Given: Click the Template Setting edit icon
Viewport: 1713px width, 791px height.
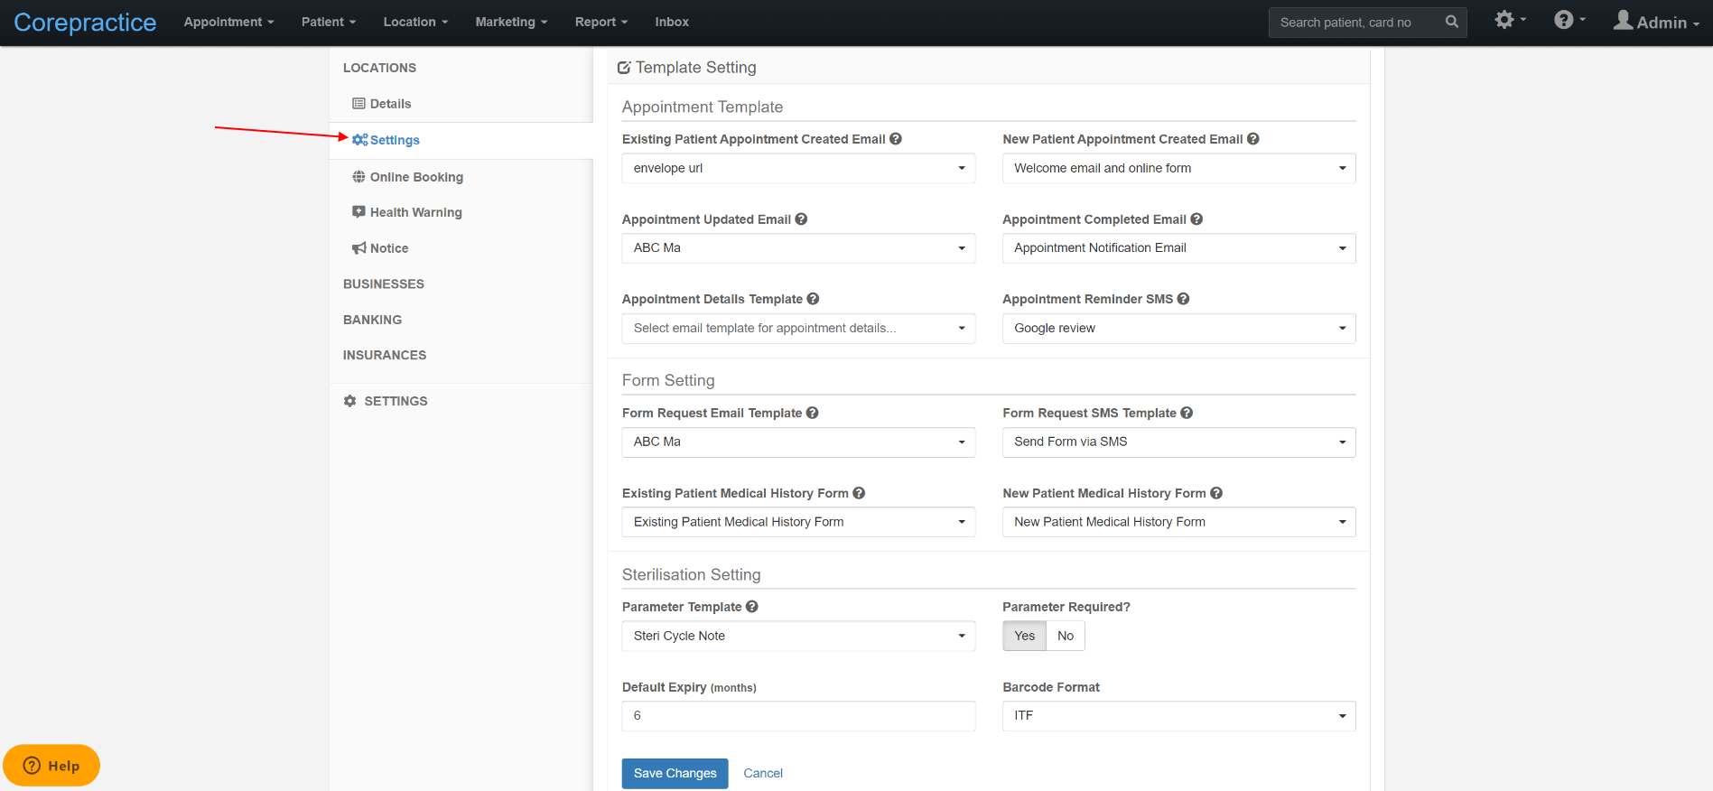Looking at the screenshot, I should 624,68.
